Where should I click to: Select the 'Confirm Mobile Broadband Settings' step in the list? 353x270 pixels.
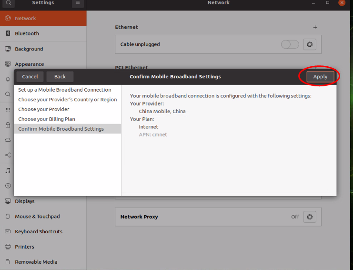[x=68, y=129]
